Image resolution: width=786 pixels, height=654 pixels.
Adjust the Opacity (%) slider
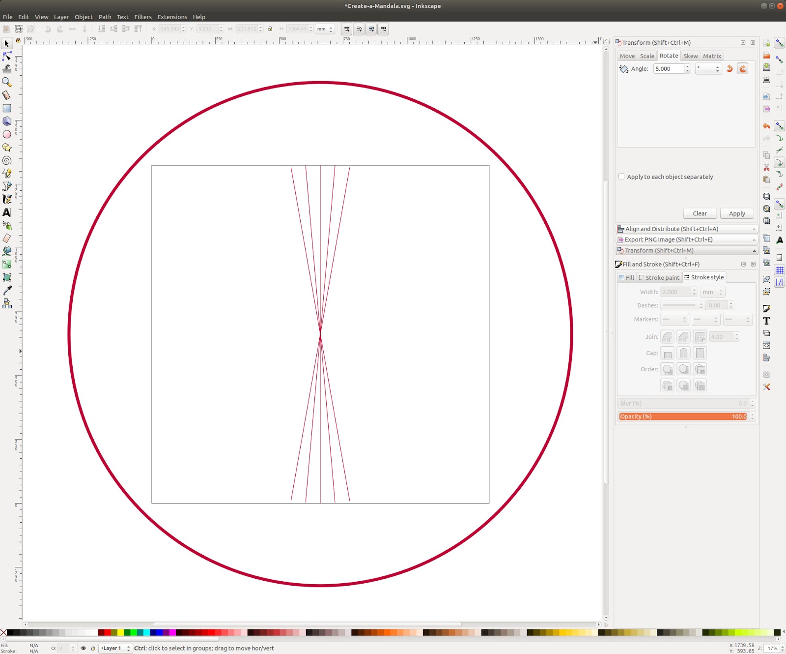point(683,416)
